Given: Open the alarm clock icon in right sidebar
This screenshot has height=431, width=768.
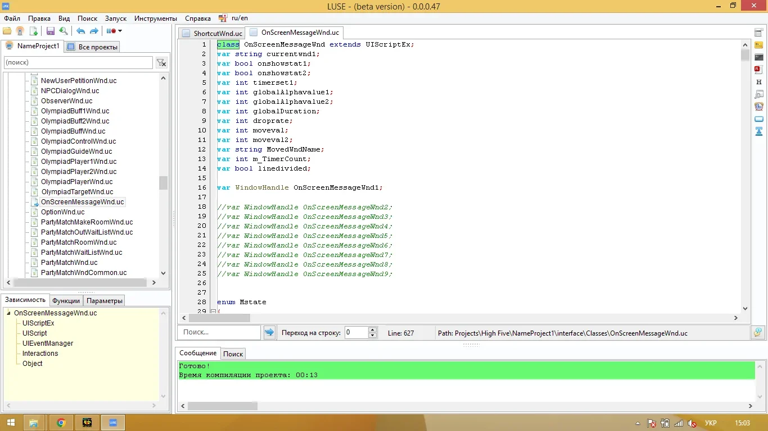Looking at the screenshot, I should click(x=758, y=107).
